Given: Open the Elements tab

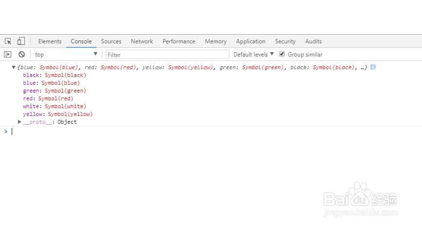Looking at the screenshot, I should (50, 41).
